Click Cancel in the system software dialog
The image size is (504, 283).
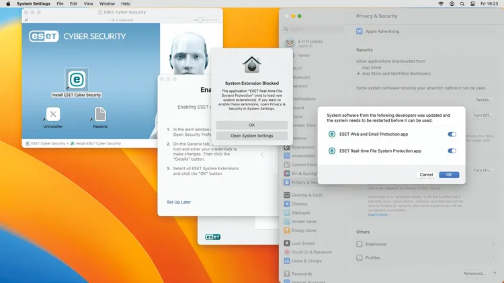point(426,175)
